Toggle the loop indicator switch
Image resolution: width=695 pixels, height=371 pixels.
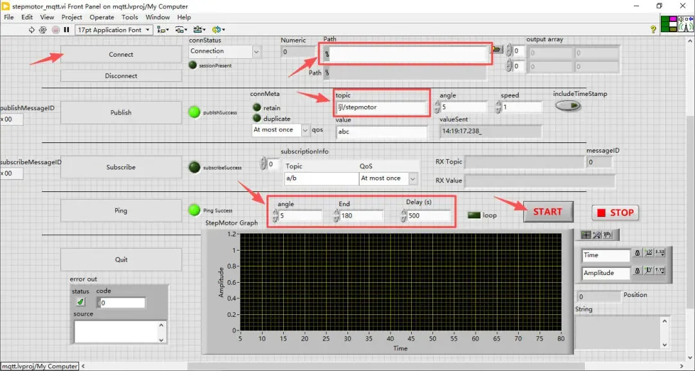474,215
